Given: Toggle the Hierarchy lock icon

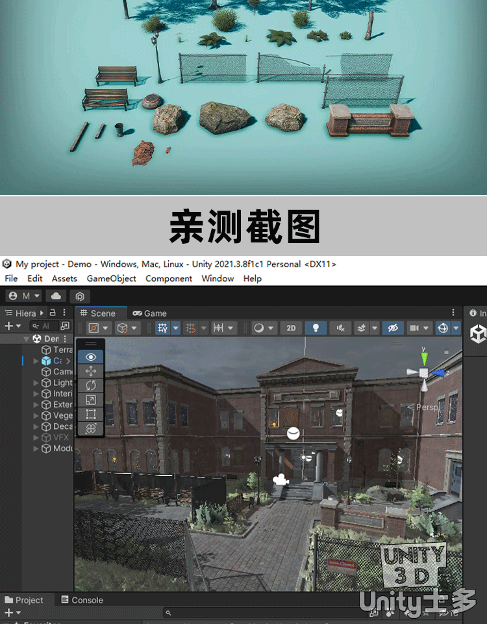Looking at the screenshot, I should [53, 313].
